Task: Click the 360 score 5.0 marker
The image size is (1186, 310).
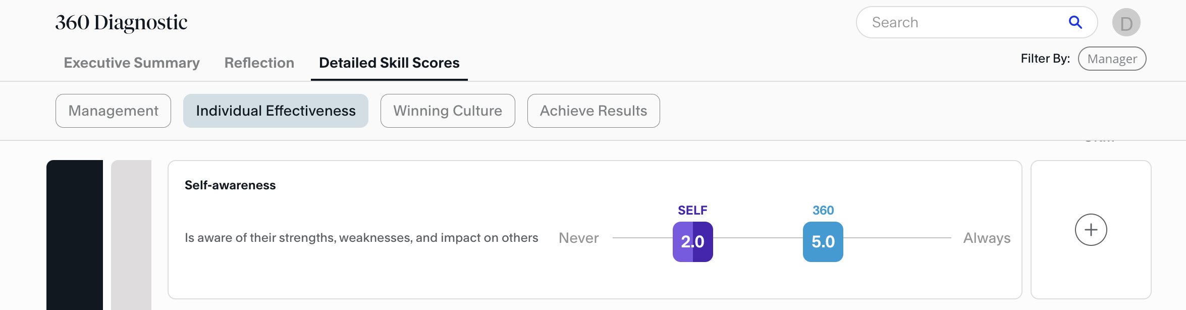Action: pos(823,242)
